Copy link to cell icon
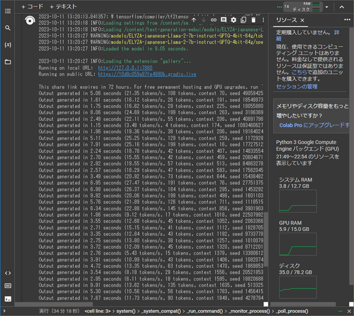 (x=213, y=20)
